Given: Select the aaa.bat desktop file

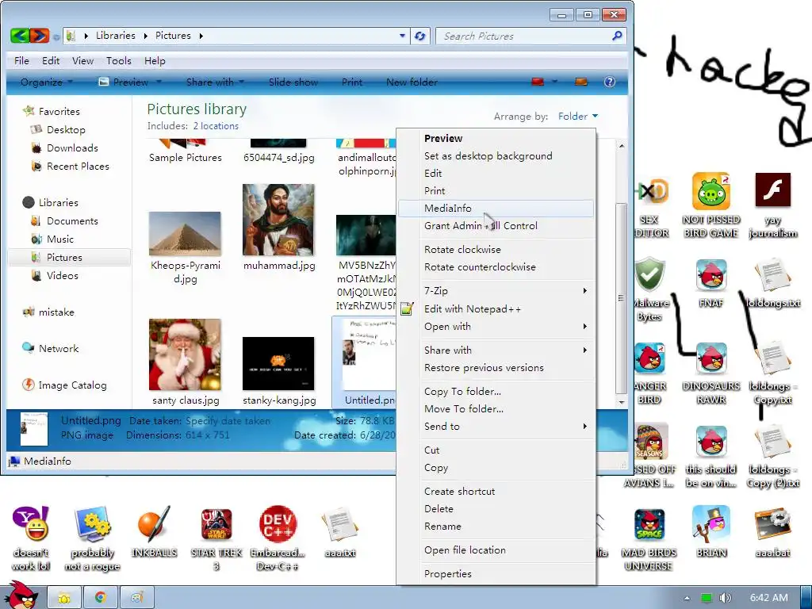Looking at the screenshot, I should 772,532.
